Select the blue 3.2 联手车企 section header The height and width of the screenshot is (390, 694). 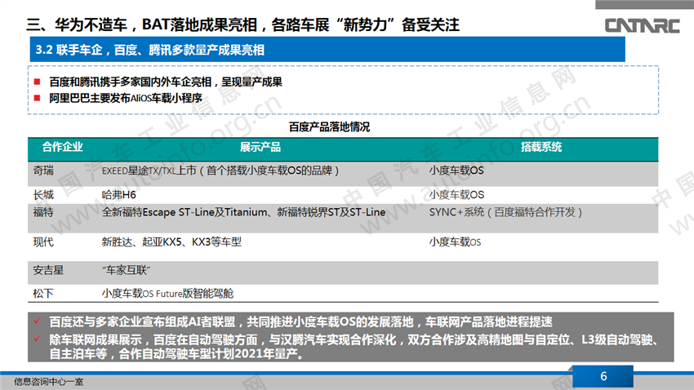pyautogui.click(x=327, y=50)
